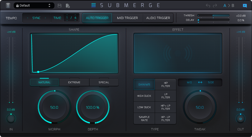
Task: Click the Effect visualization display
Action: pos(178,53)
